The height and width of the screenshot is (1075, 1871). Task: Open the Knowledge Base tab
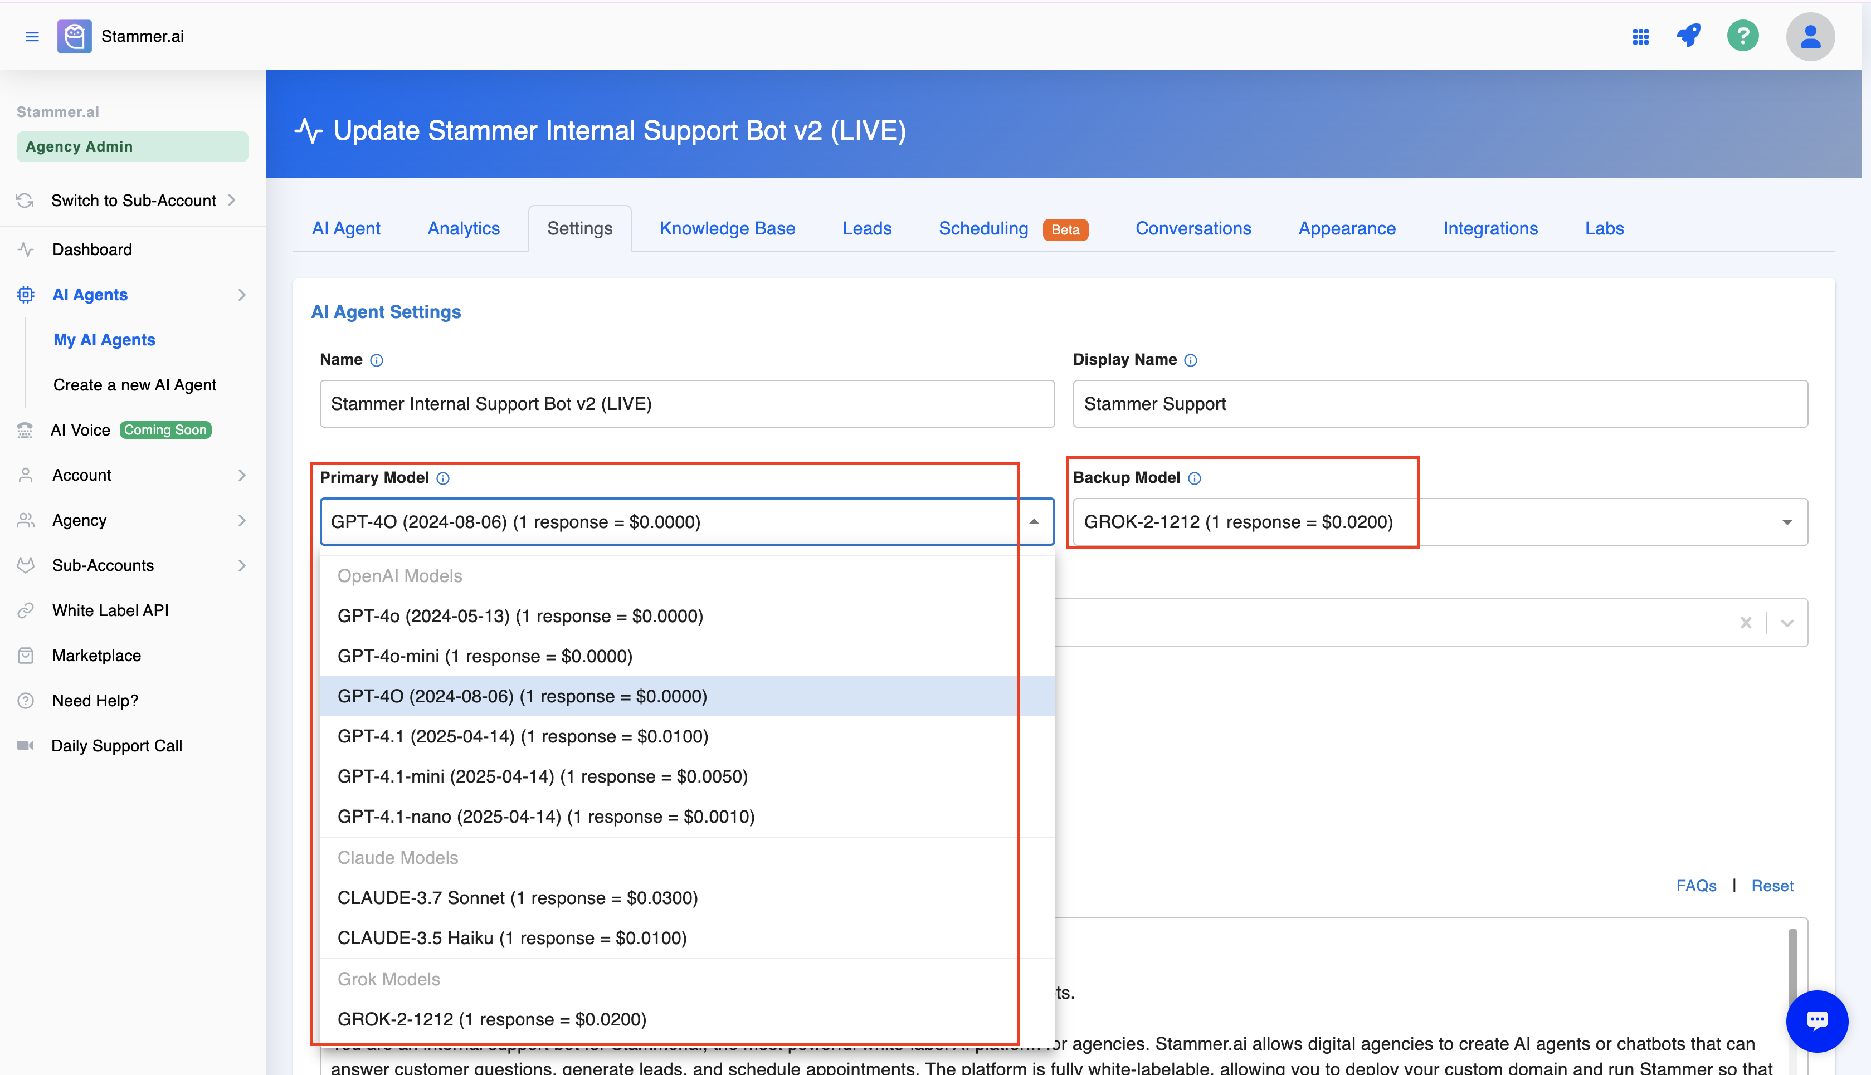pyautogui.click(x=727, y=229)
